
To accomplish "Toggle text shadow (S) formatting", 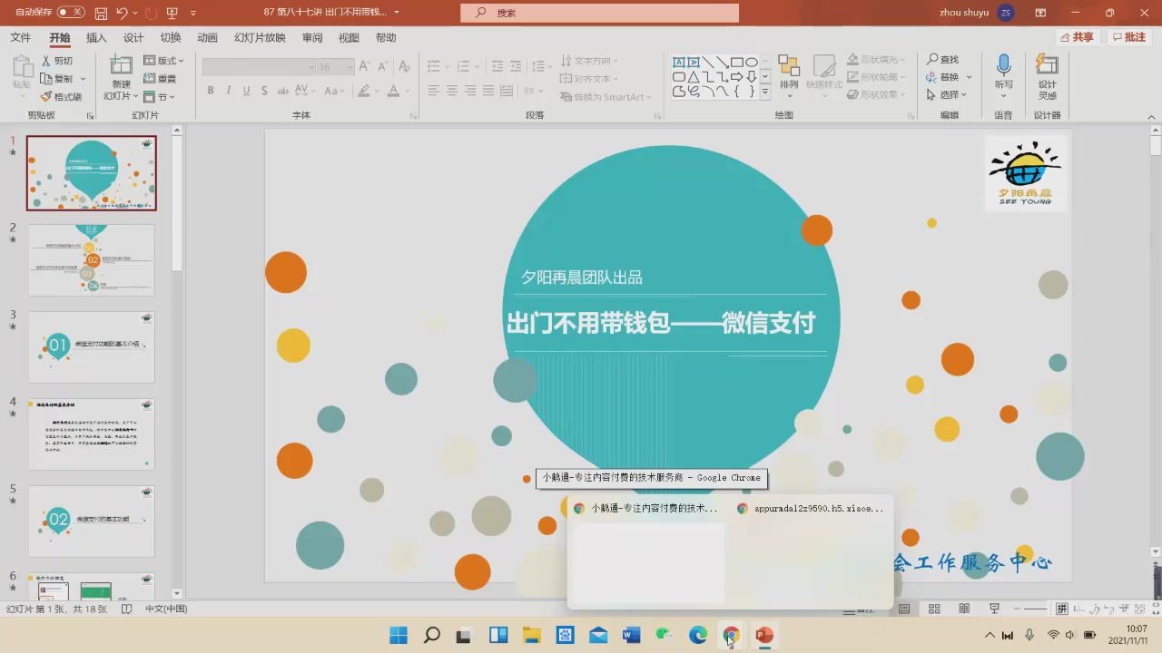I will pos(264,91).
